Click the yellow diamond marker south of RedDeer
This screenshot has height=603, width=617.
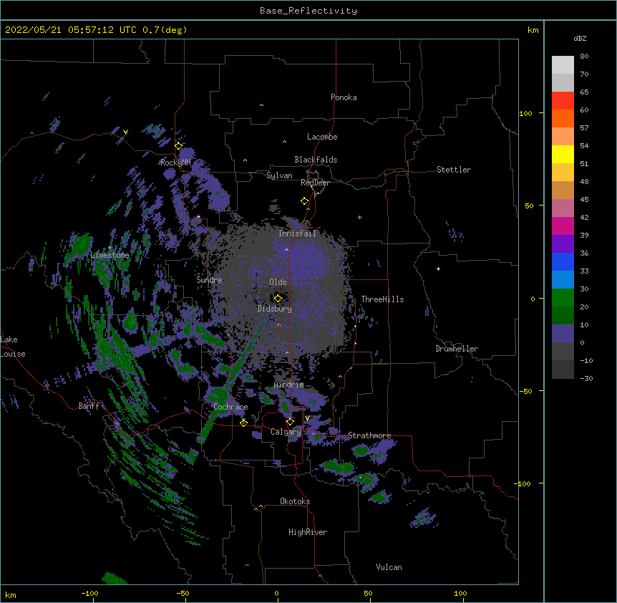(305, 201)
